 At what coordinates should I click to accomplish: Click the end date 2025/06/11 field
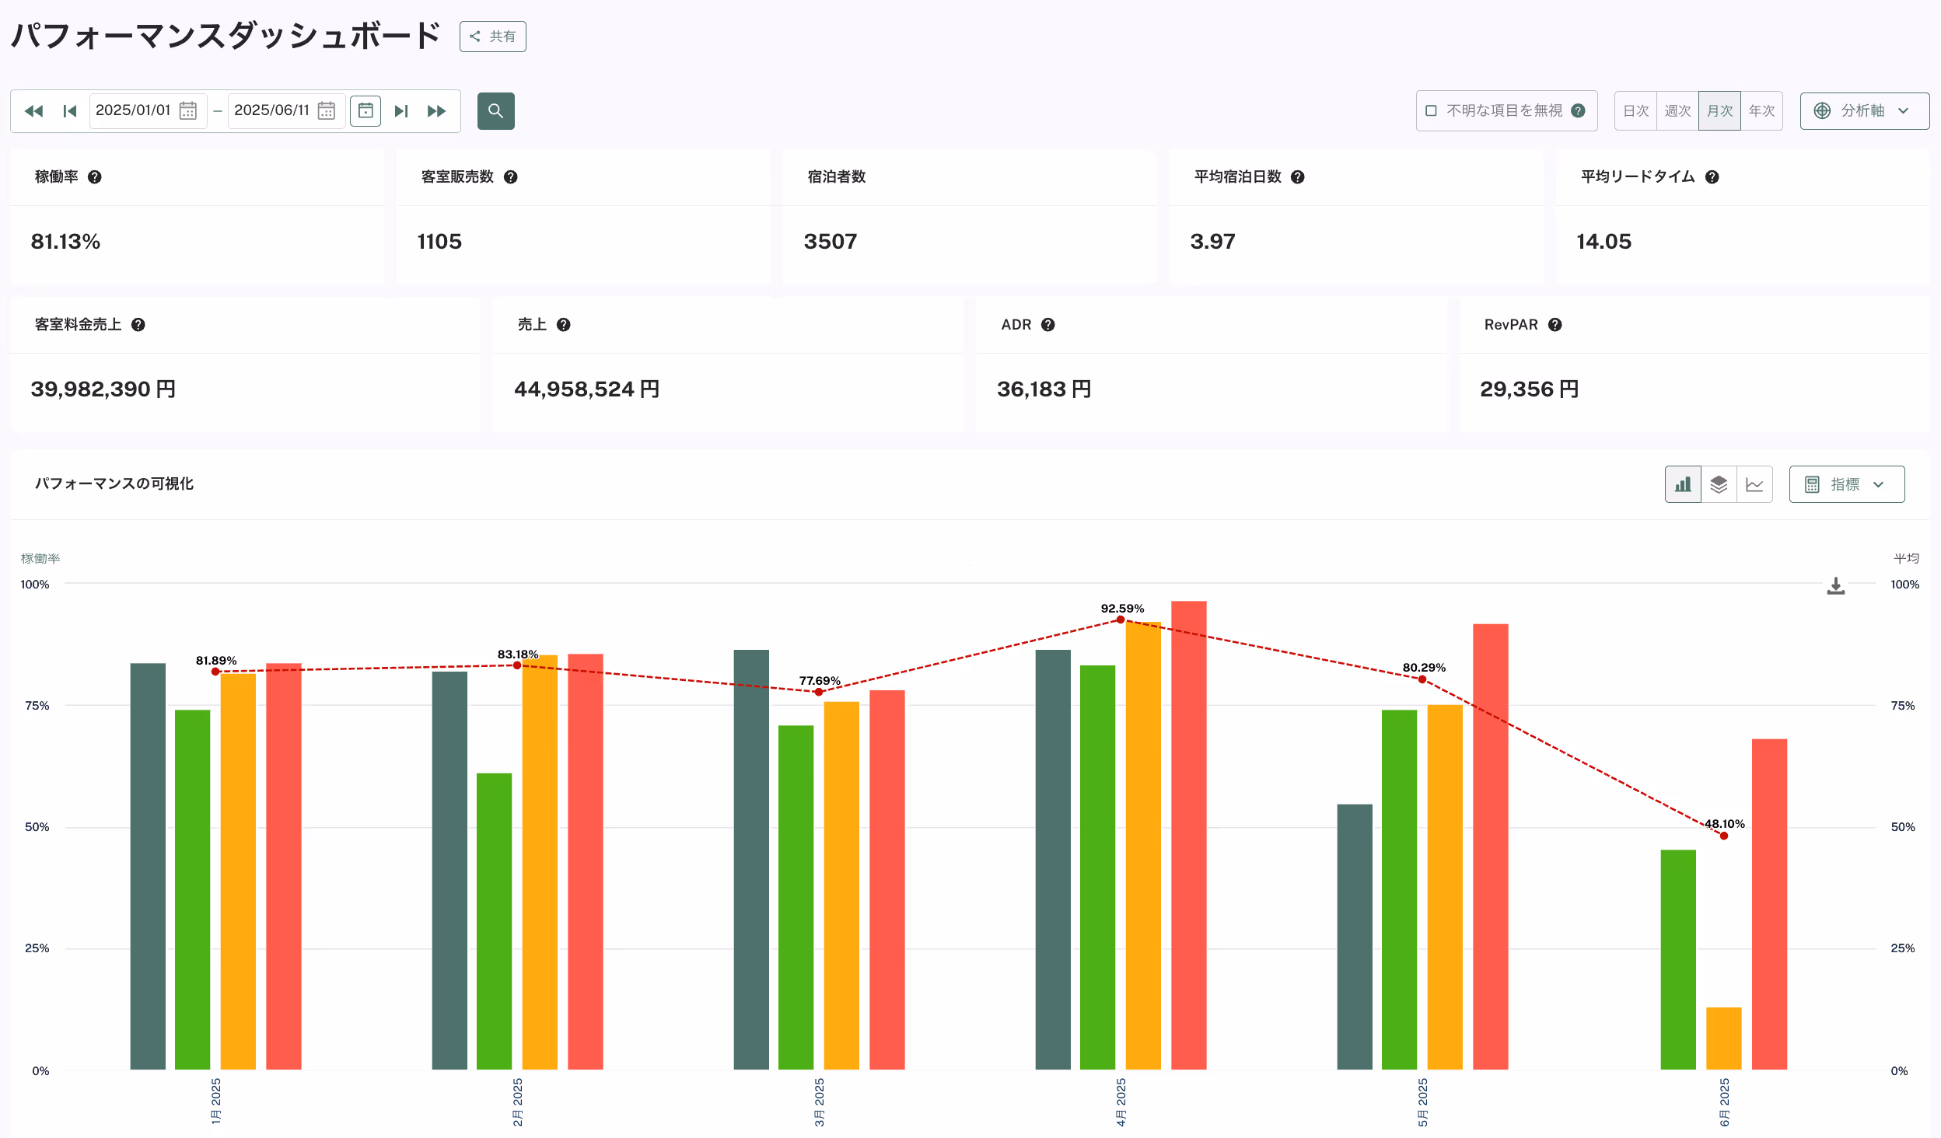(272, 111)
